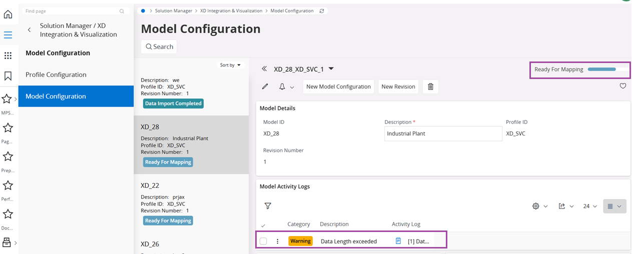632x254 pixels.
Task: Check the Warning row checkbox
Action: (x=263, y=241)
